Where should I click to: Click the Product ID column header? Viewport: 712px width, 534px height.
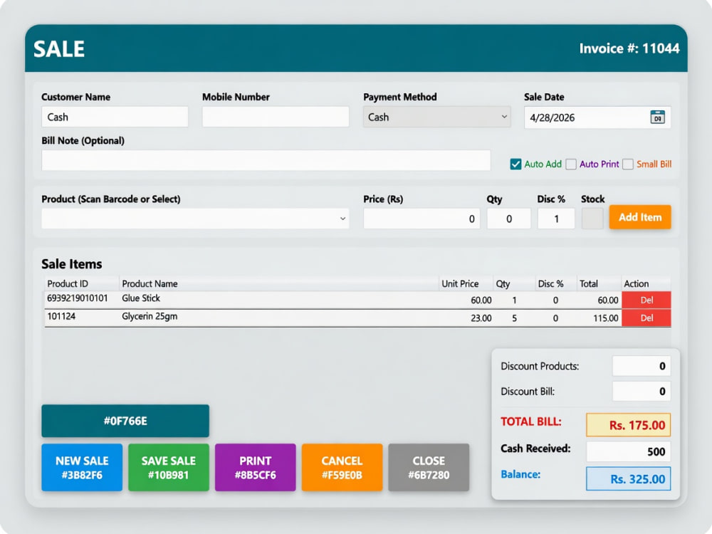tap(82, 284)
